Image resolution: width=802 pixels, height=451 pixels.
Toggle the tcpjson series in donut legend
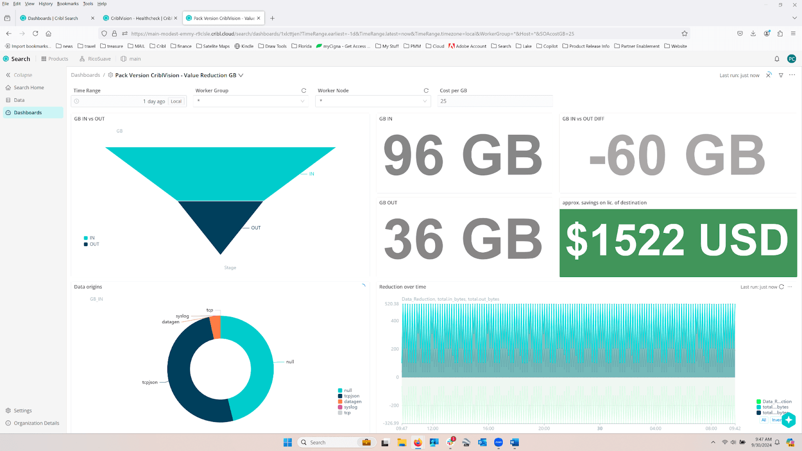(351, 396)
